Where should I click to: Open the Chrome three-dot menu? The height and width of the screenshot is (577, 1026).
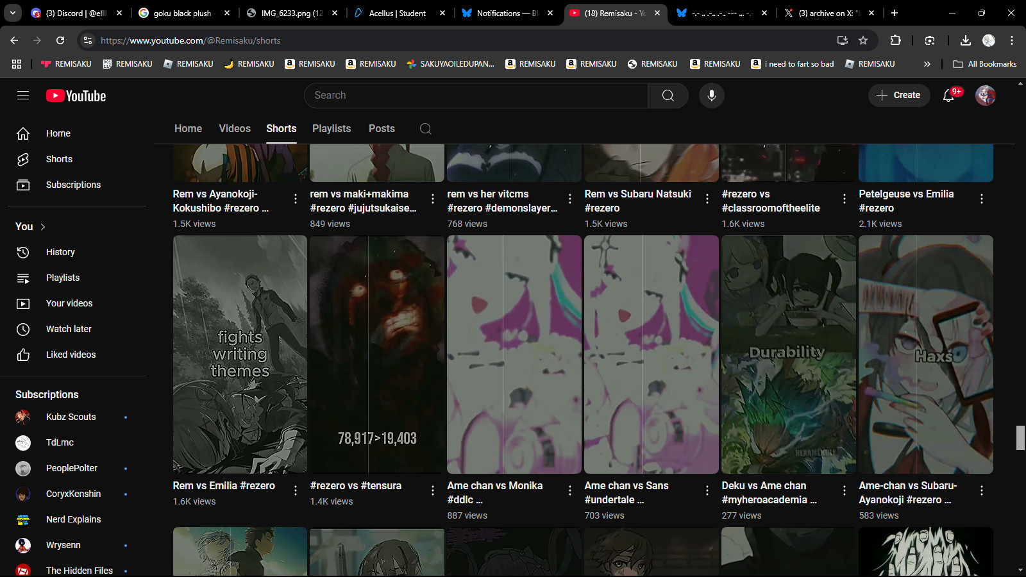click(x=1012, y=40)
